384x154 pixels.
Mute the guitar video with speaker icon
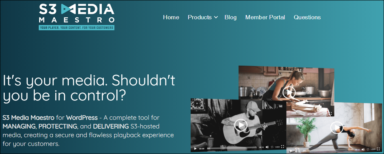click(267, 147)
